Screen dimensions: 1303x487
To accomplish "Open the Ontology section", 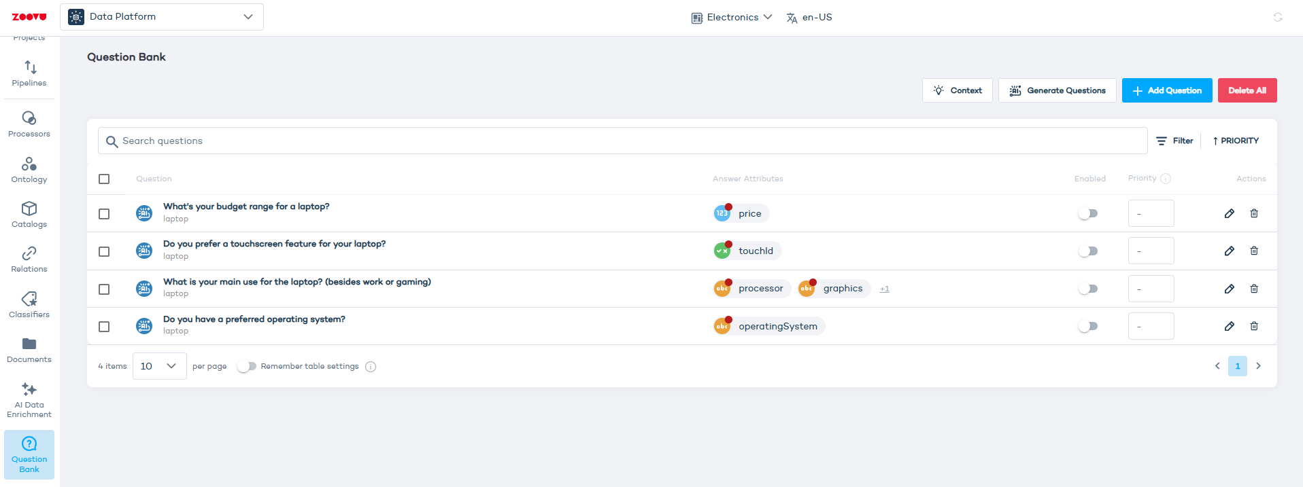I will [29, 170].
